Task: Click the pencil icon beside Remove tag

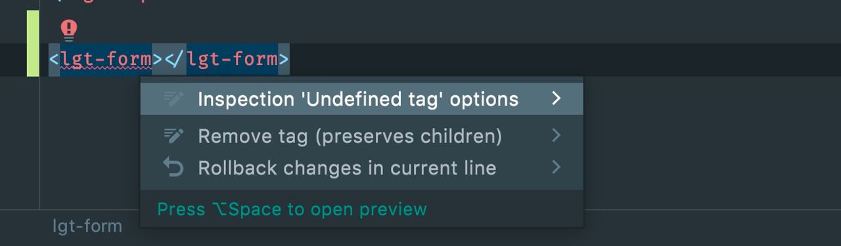Action: 173,136
